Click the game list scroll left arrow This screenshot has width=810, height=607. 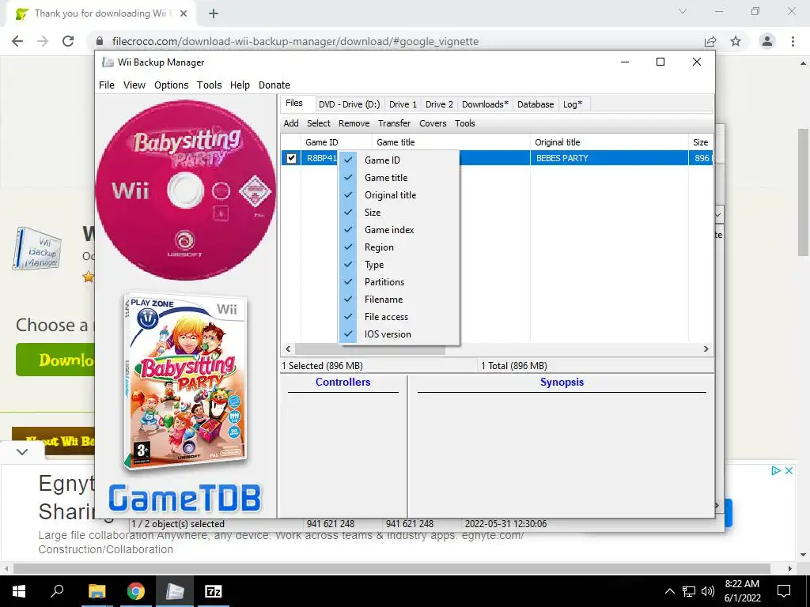pos(288,349)
